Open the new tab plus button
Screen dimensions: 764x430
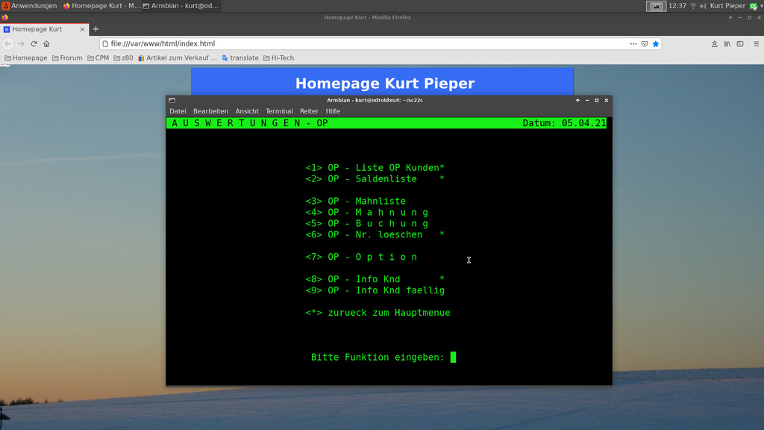[x=95, y=29]
